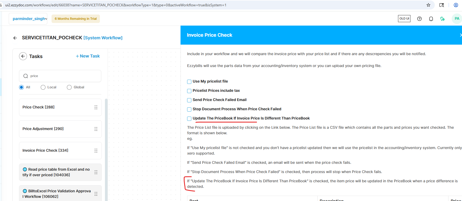The width and height of the screenshot is (462, 201).
Task: Check Update The PriceBook If Invoice Price Different
Action: point(189,119)
